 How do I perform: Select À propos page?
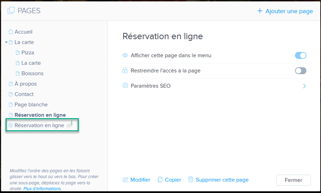tap(25, 84)
